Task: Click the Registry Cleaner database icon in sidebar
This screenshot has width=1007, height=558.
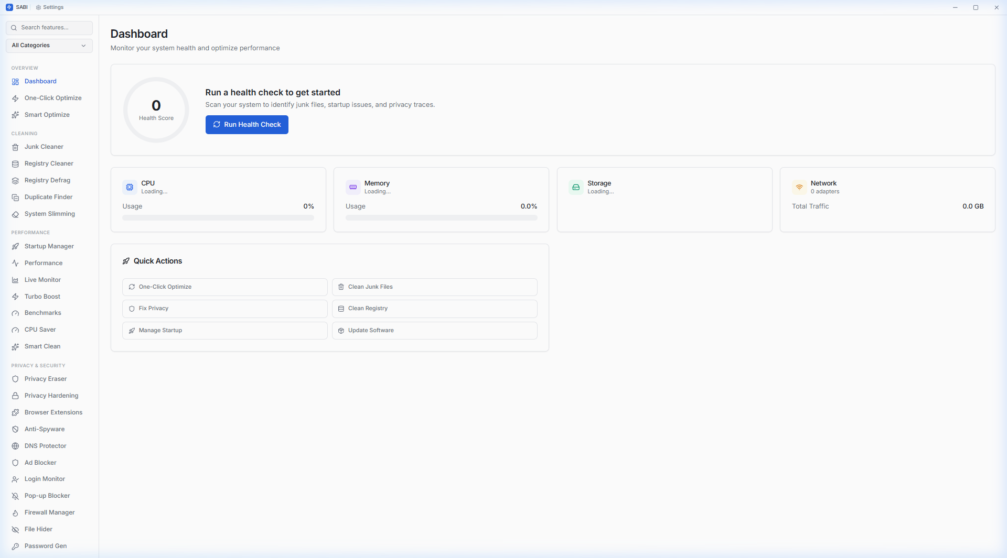Action: [15, 164]
